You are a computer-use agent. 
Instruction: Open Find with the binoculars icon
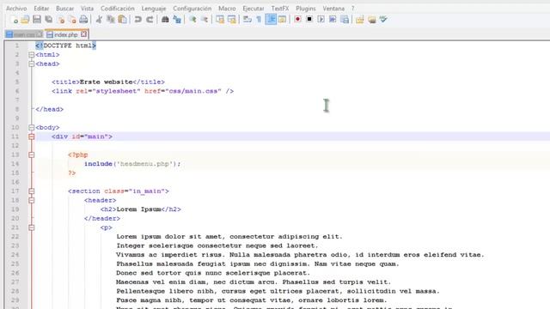[165, 20]
